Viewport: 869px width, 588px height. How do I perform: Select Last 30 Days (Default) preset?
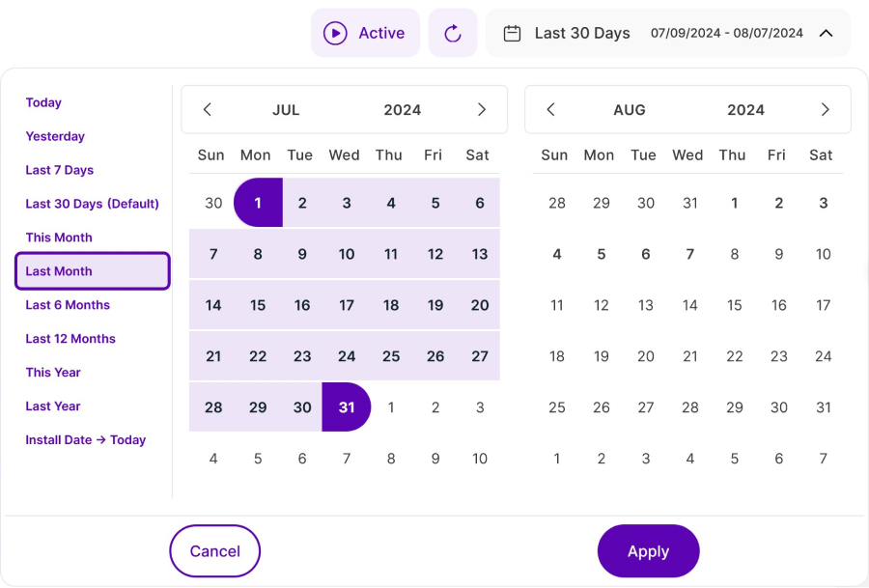pos(92,204)
